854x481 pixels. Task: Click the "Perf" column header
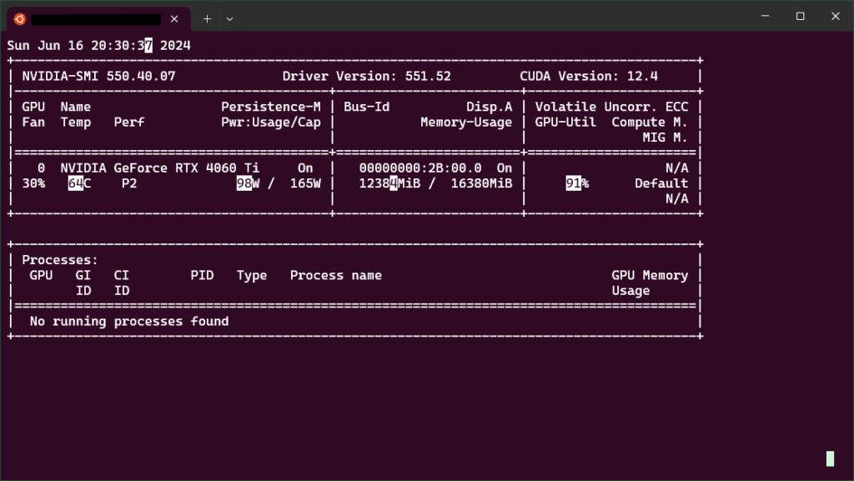click(129, 123)
